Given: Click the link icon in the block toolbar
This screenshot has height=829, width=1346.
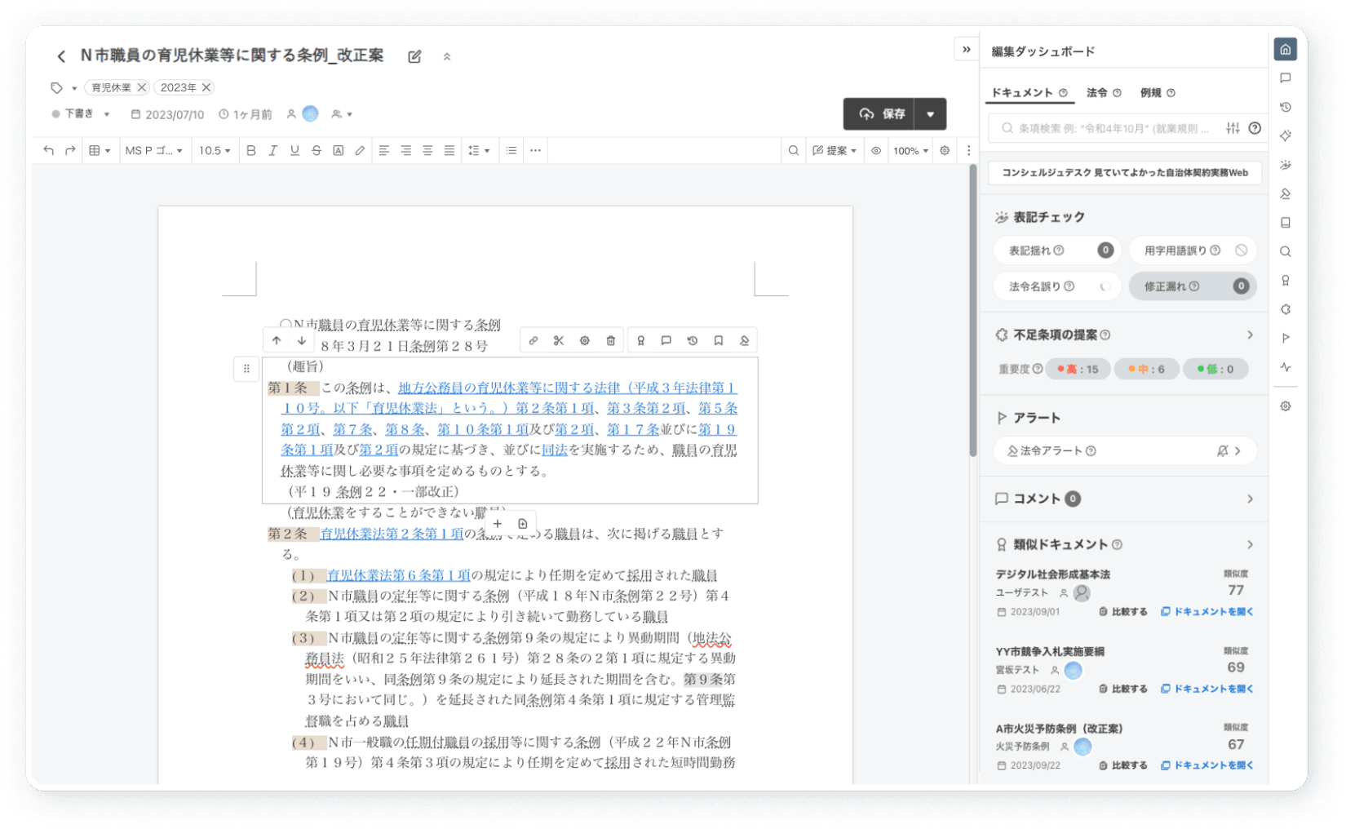Looking at the screenshot, I should click(533, 340).
